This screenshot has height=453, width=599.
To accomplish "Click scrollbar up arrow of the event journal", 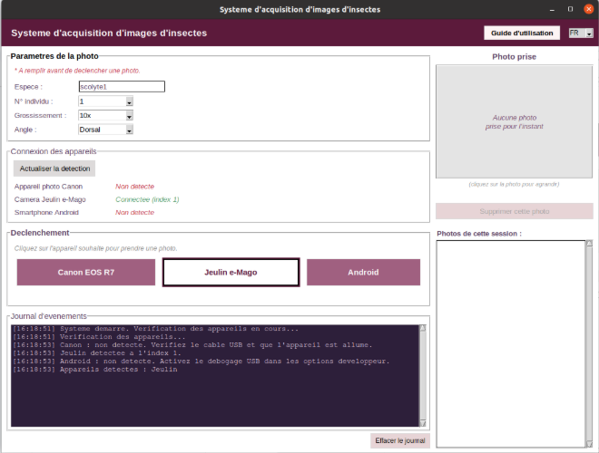I will click(x=423, y=328).
